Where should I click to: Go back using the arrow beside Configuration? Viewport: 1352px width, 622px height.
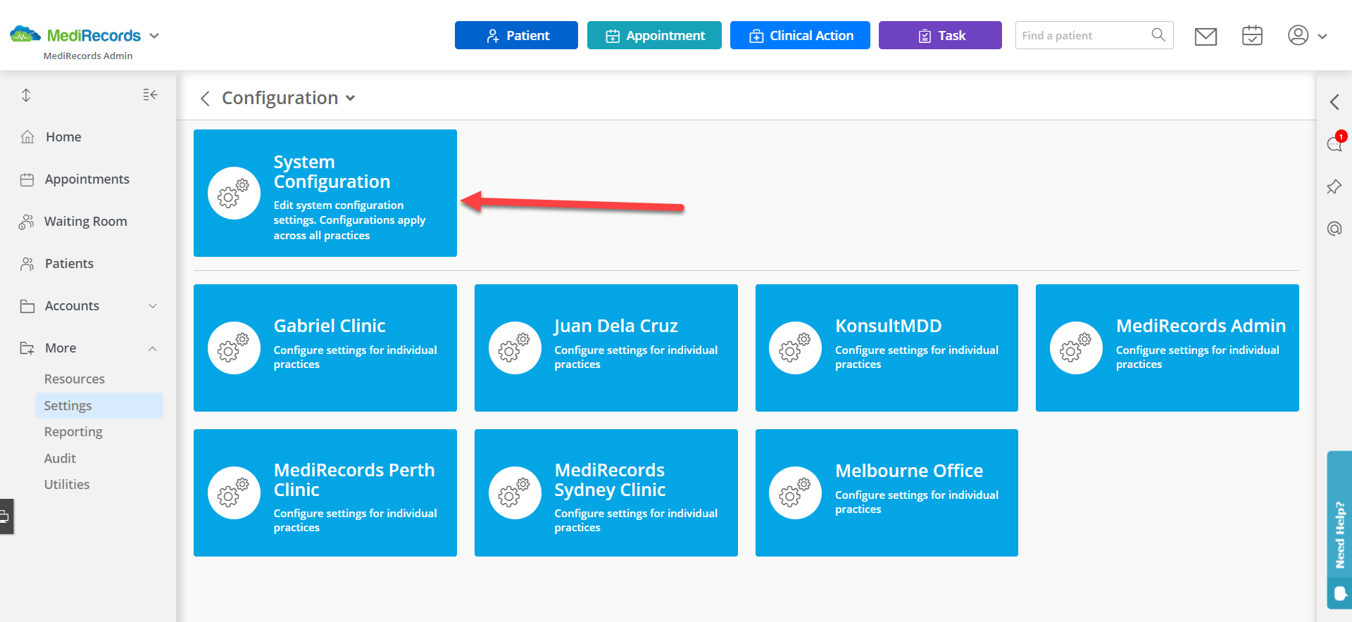[205, 99]
